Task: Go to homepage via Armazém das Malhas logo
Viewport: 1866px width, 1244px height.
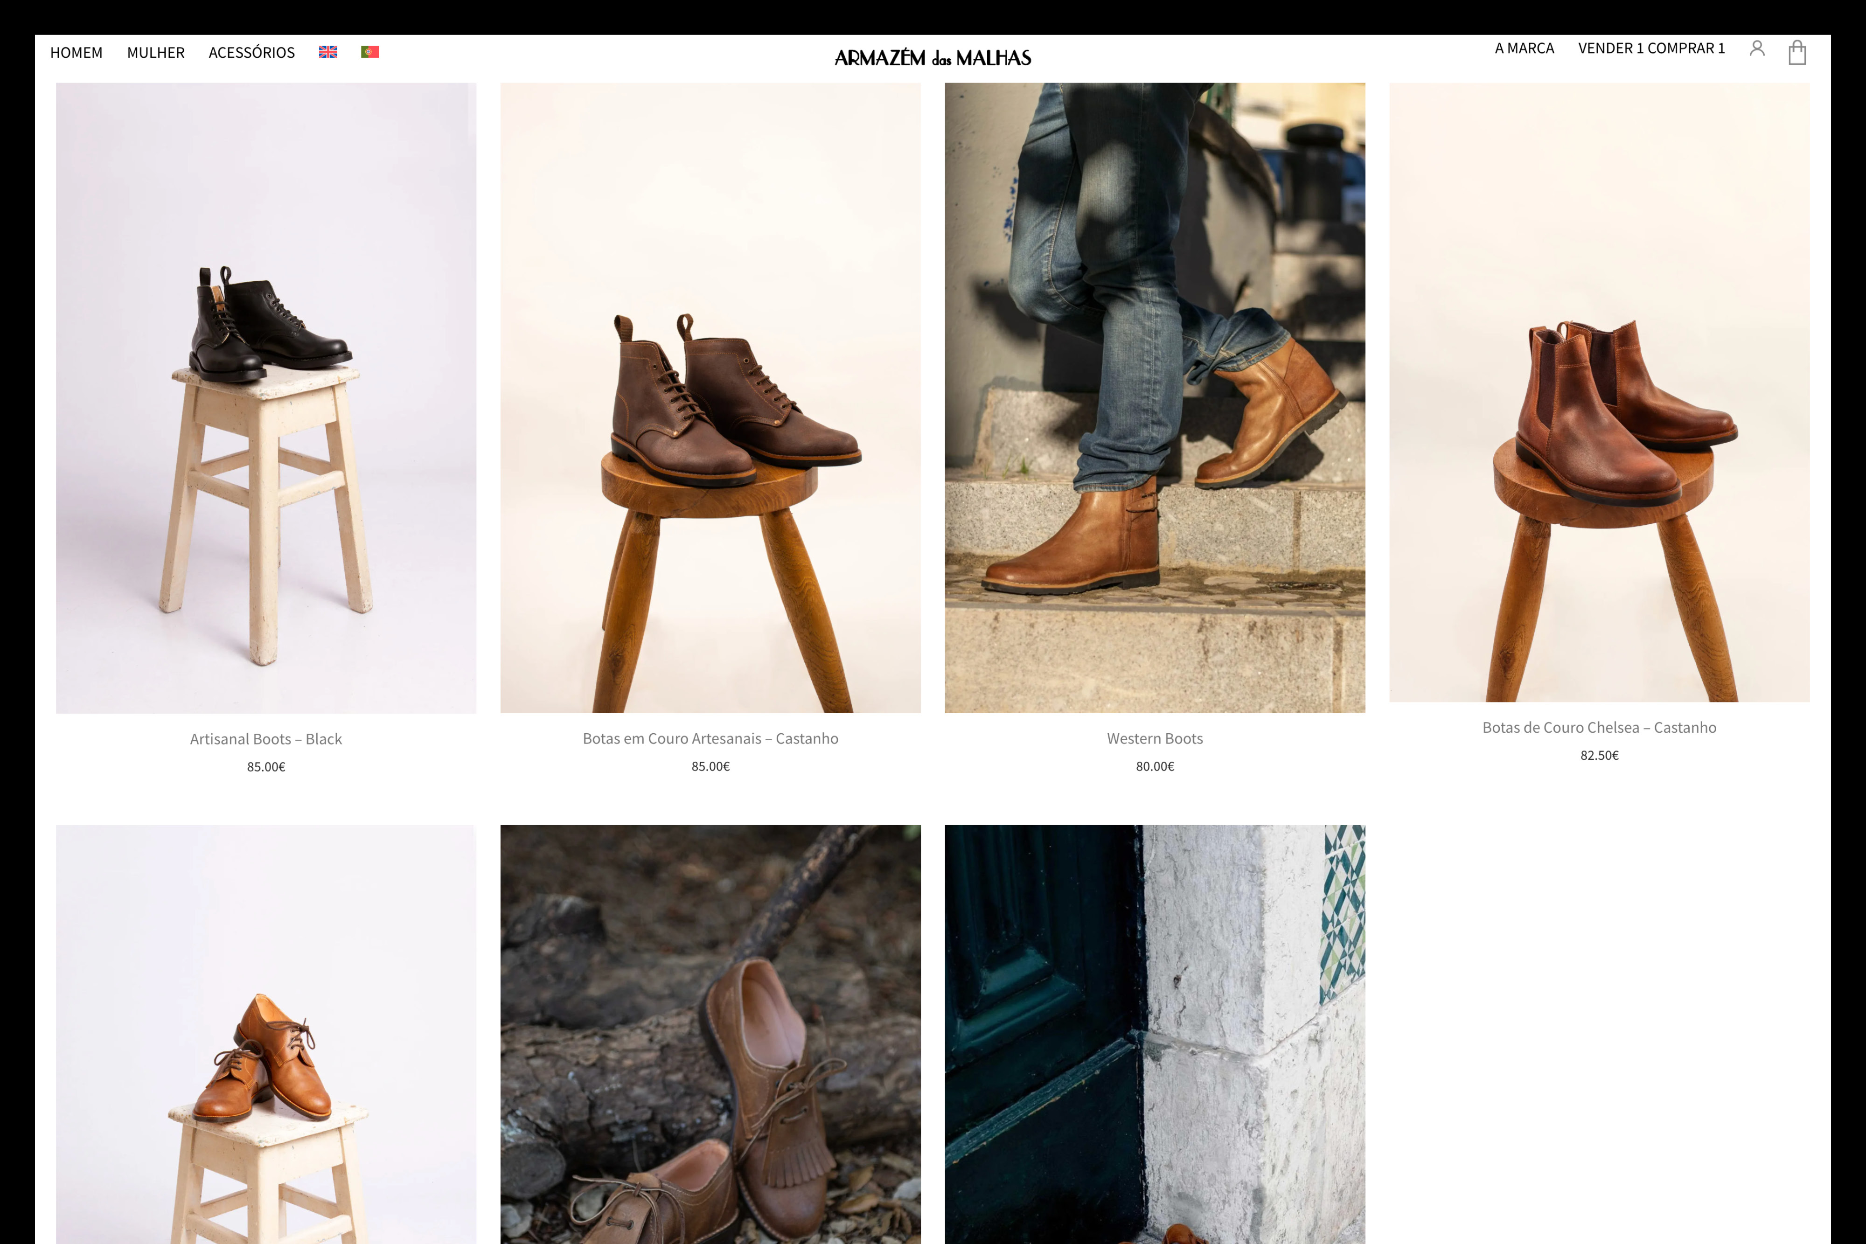Action: [x=933, y=58]
